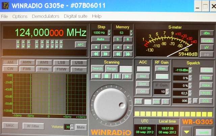Click Memory panel double left arrow

[118, 54]
